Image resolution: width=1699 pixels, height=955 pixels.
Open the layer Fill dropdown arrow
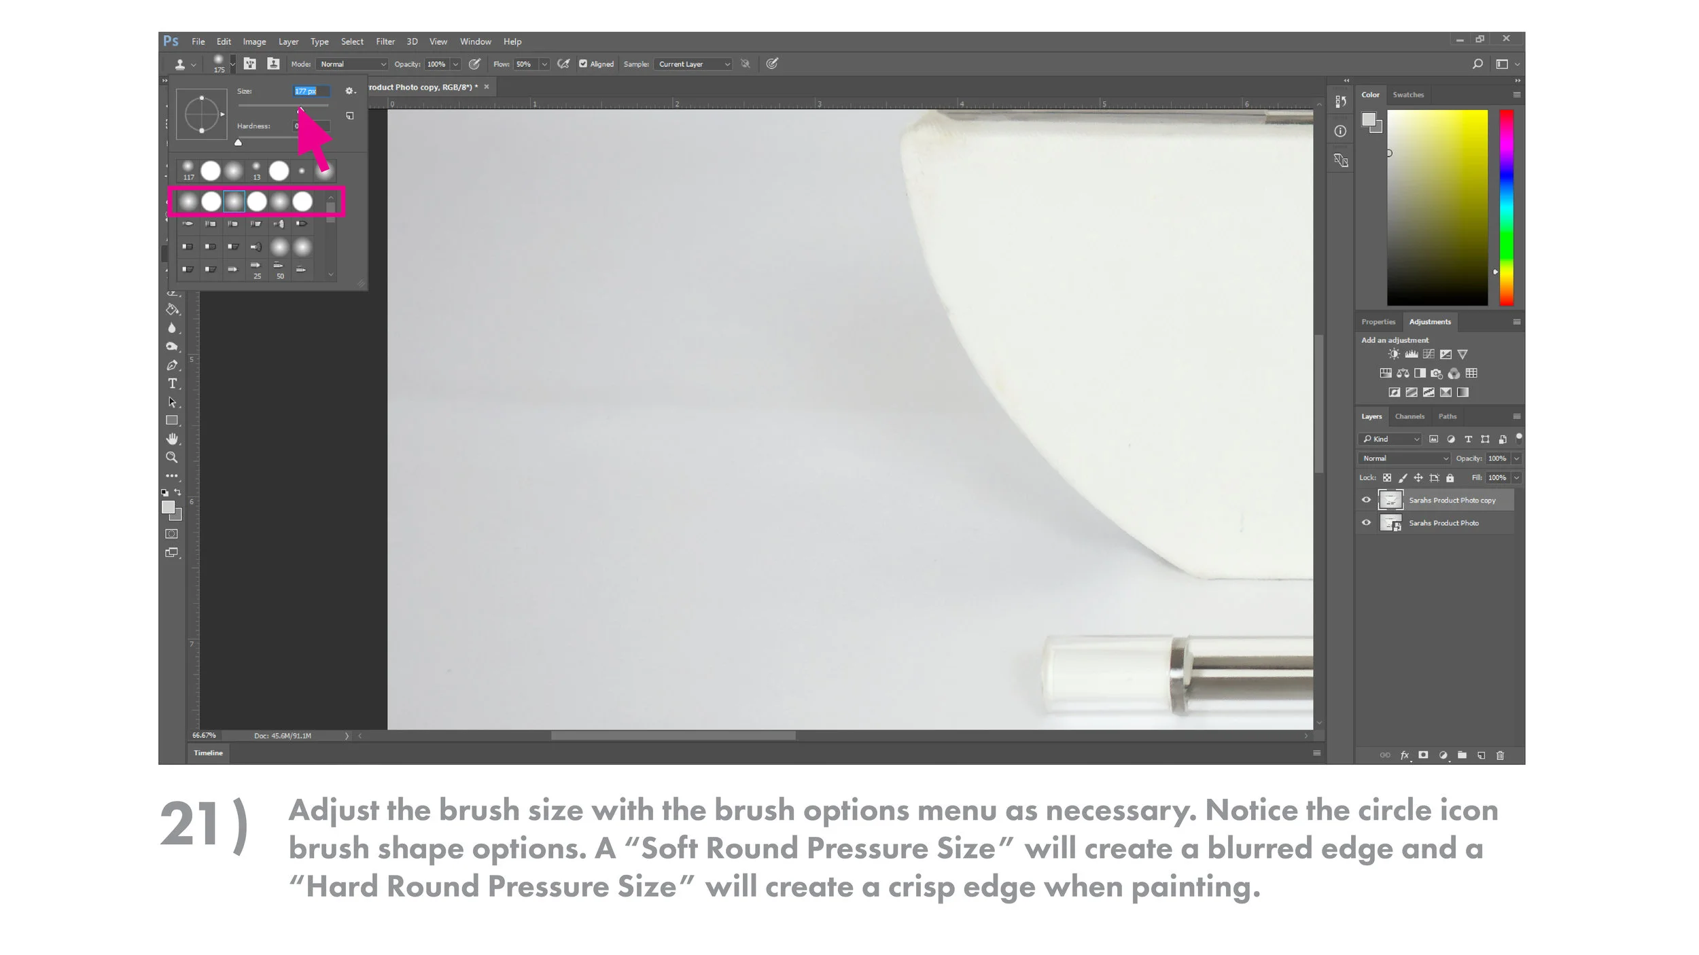pyautogui.click(x=1516, y=478)
